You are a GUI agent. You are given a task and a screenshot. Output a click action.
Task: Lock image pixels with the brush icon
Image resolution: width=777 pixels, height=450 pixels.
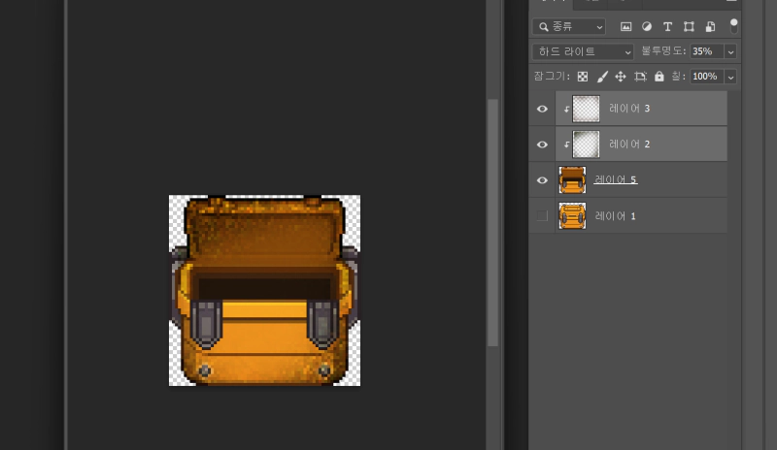[602, 77]
